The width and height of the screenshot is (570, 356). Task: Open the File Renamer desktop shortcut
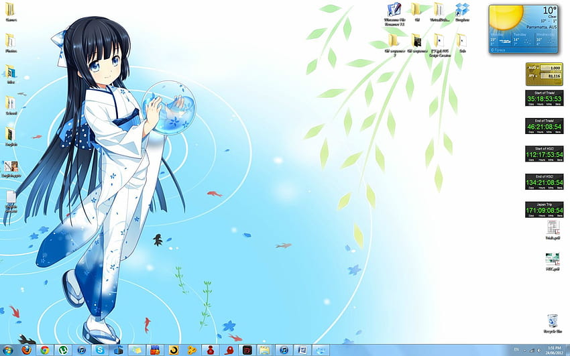[394, 15]
